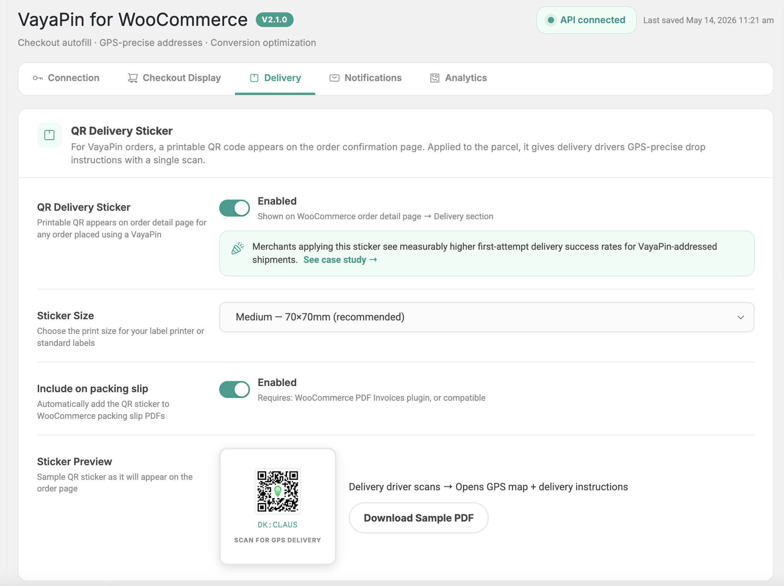
Task: Click the Shown on WooCommerce order detail page note
Action: point(375,217)
